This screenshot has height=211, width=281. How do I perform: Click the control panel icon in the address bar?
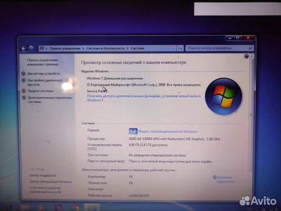point(42,48)
